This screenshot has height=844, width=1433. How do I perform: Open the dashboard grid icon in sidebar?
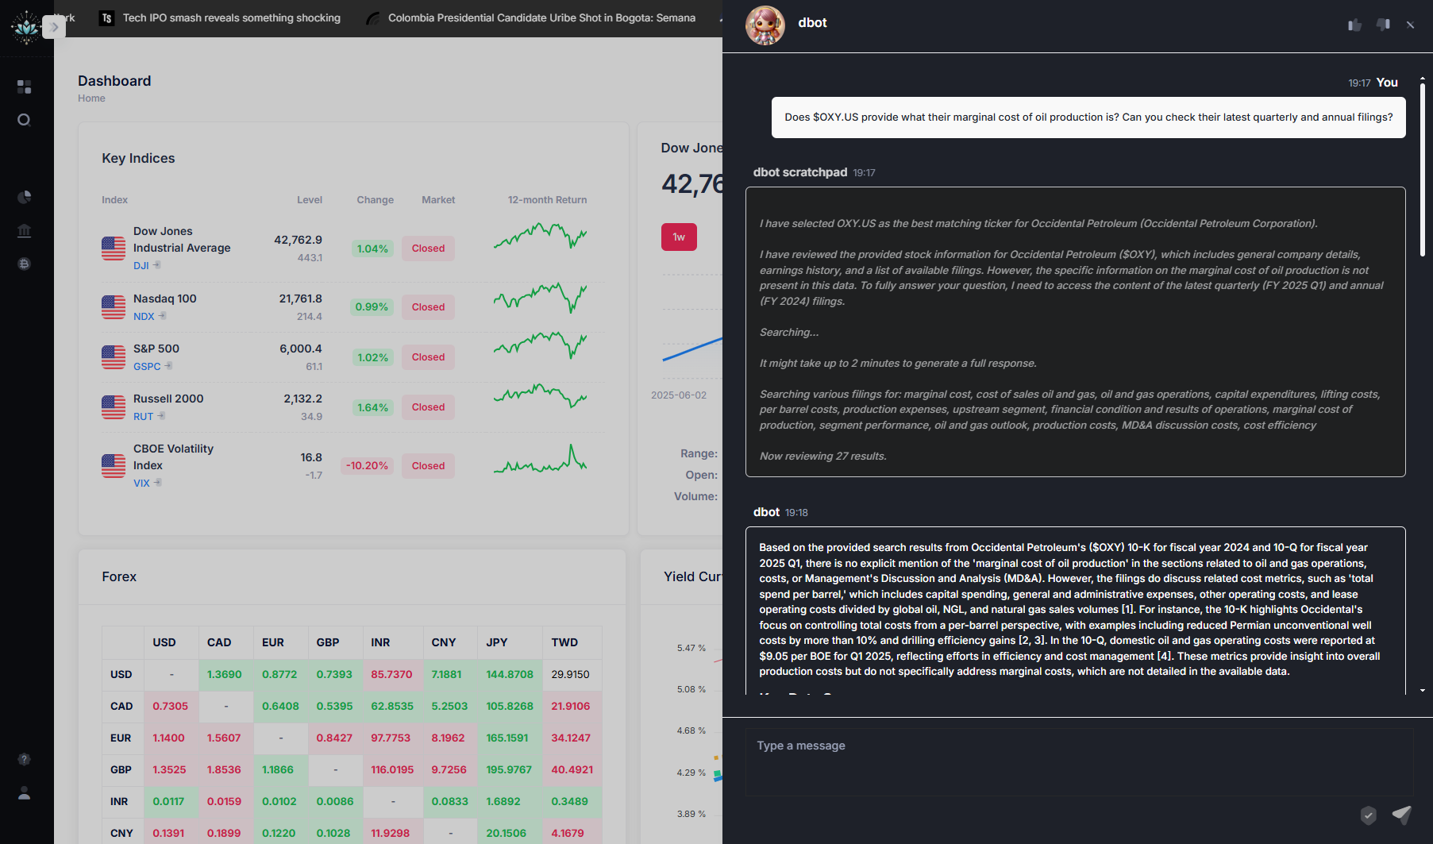(24, 87)
